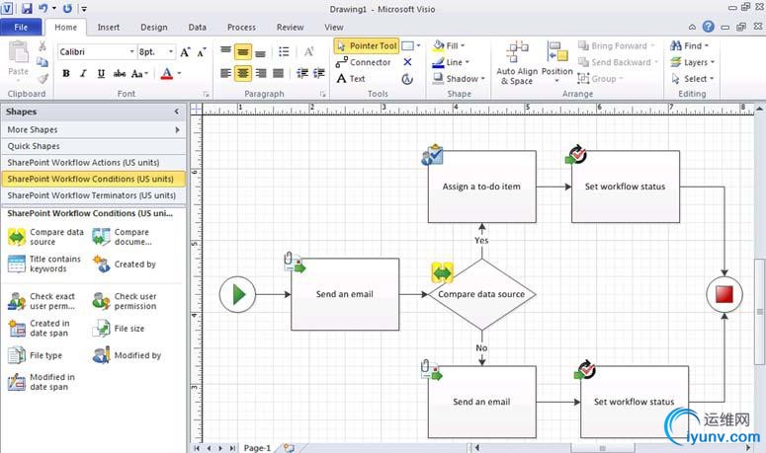Select Compare document stencil shape
Screen dimensions: 766x453
(123, 237)
